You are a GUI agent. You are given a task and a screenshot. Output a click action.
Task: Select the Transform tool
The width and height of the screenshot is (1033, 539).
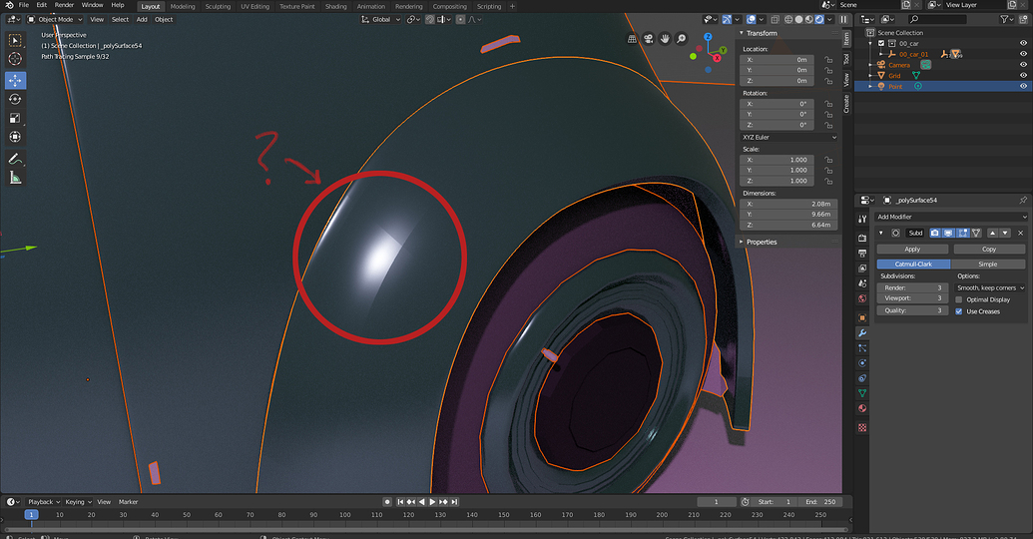point(15,137)
